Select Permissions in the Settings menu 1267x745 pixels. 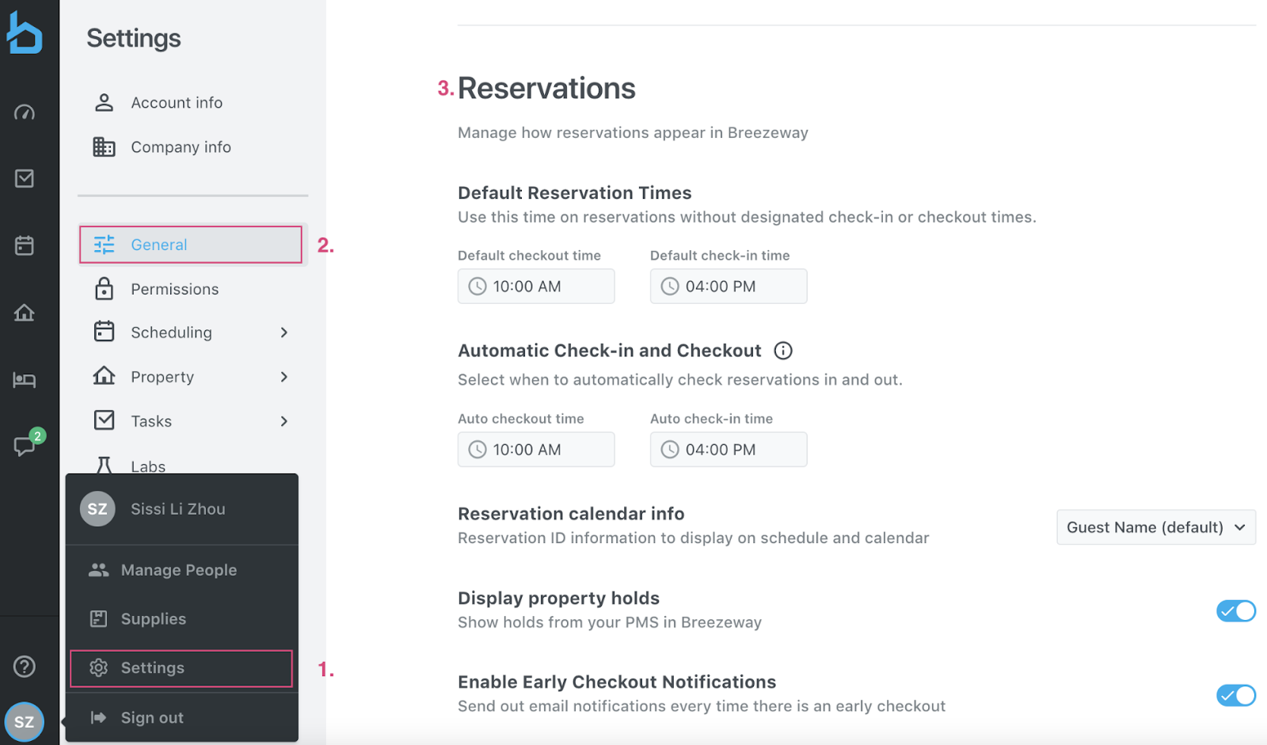[174, 288]
